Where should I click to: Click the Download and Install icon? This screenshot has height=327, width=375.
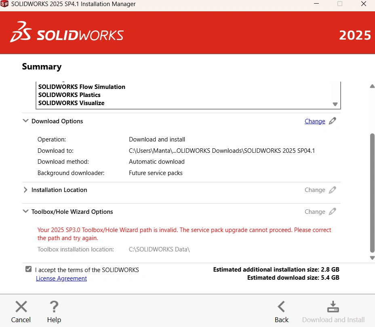point(333,307)
